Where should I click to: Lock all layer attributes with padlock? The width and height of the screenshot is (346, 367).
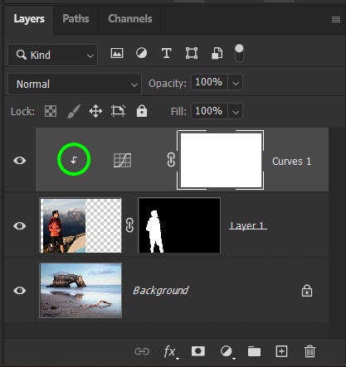click(142, 111)
